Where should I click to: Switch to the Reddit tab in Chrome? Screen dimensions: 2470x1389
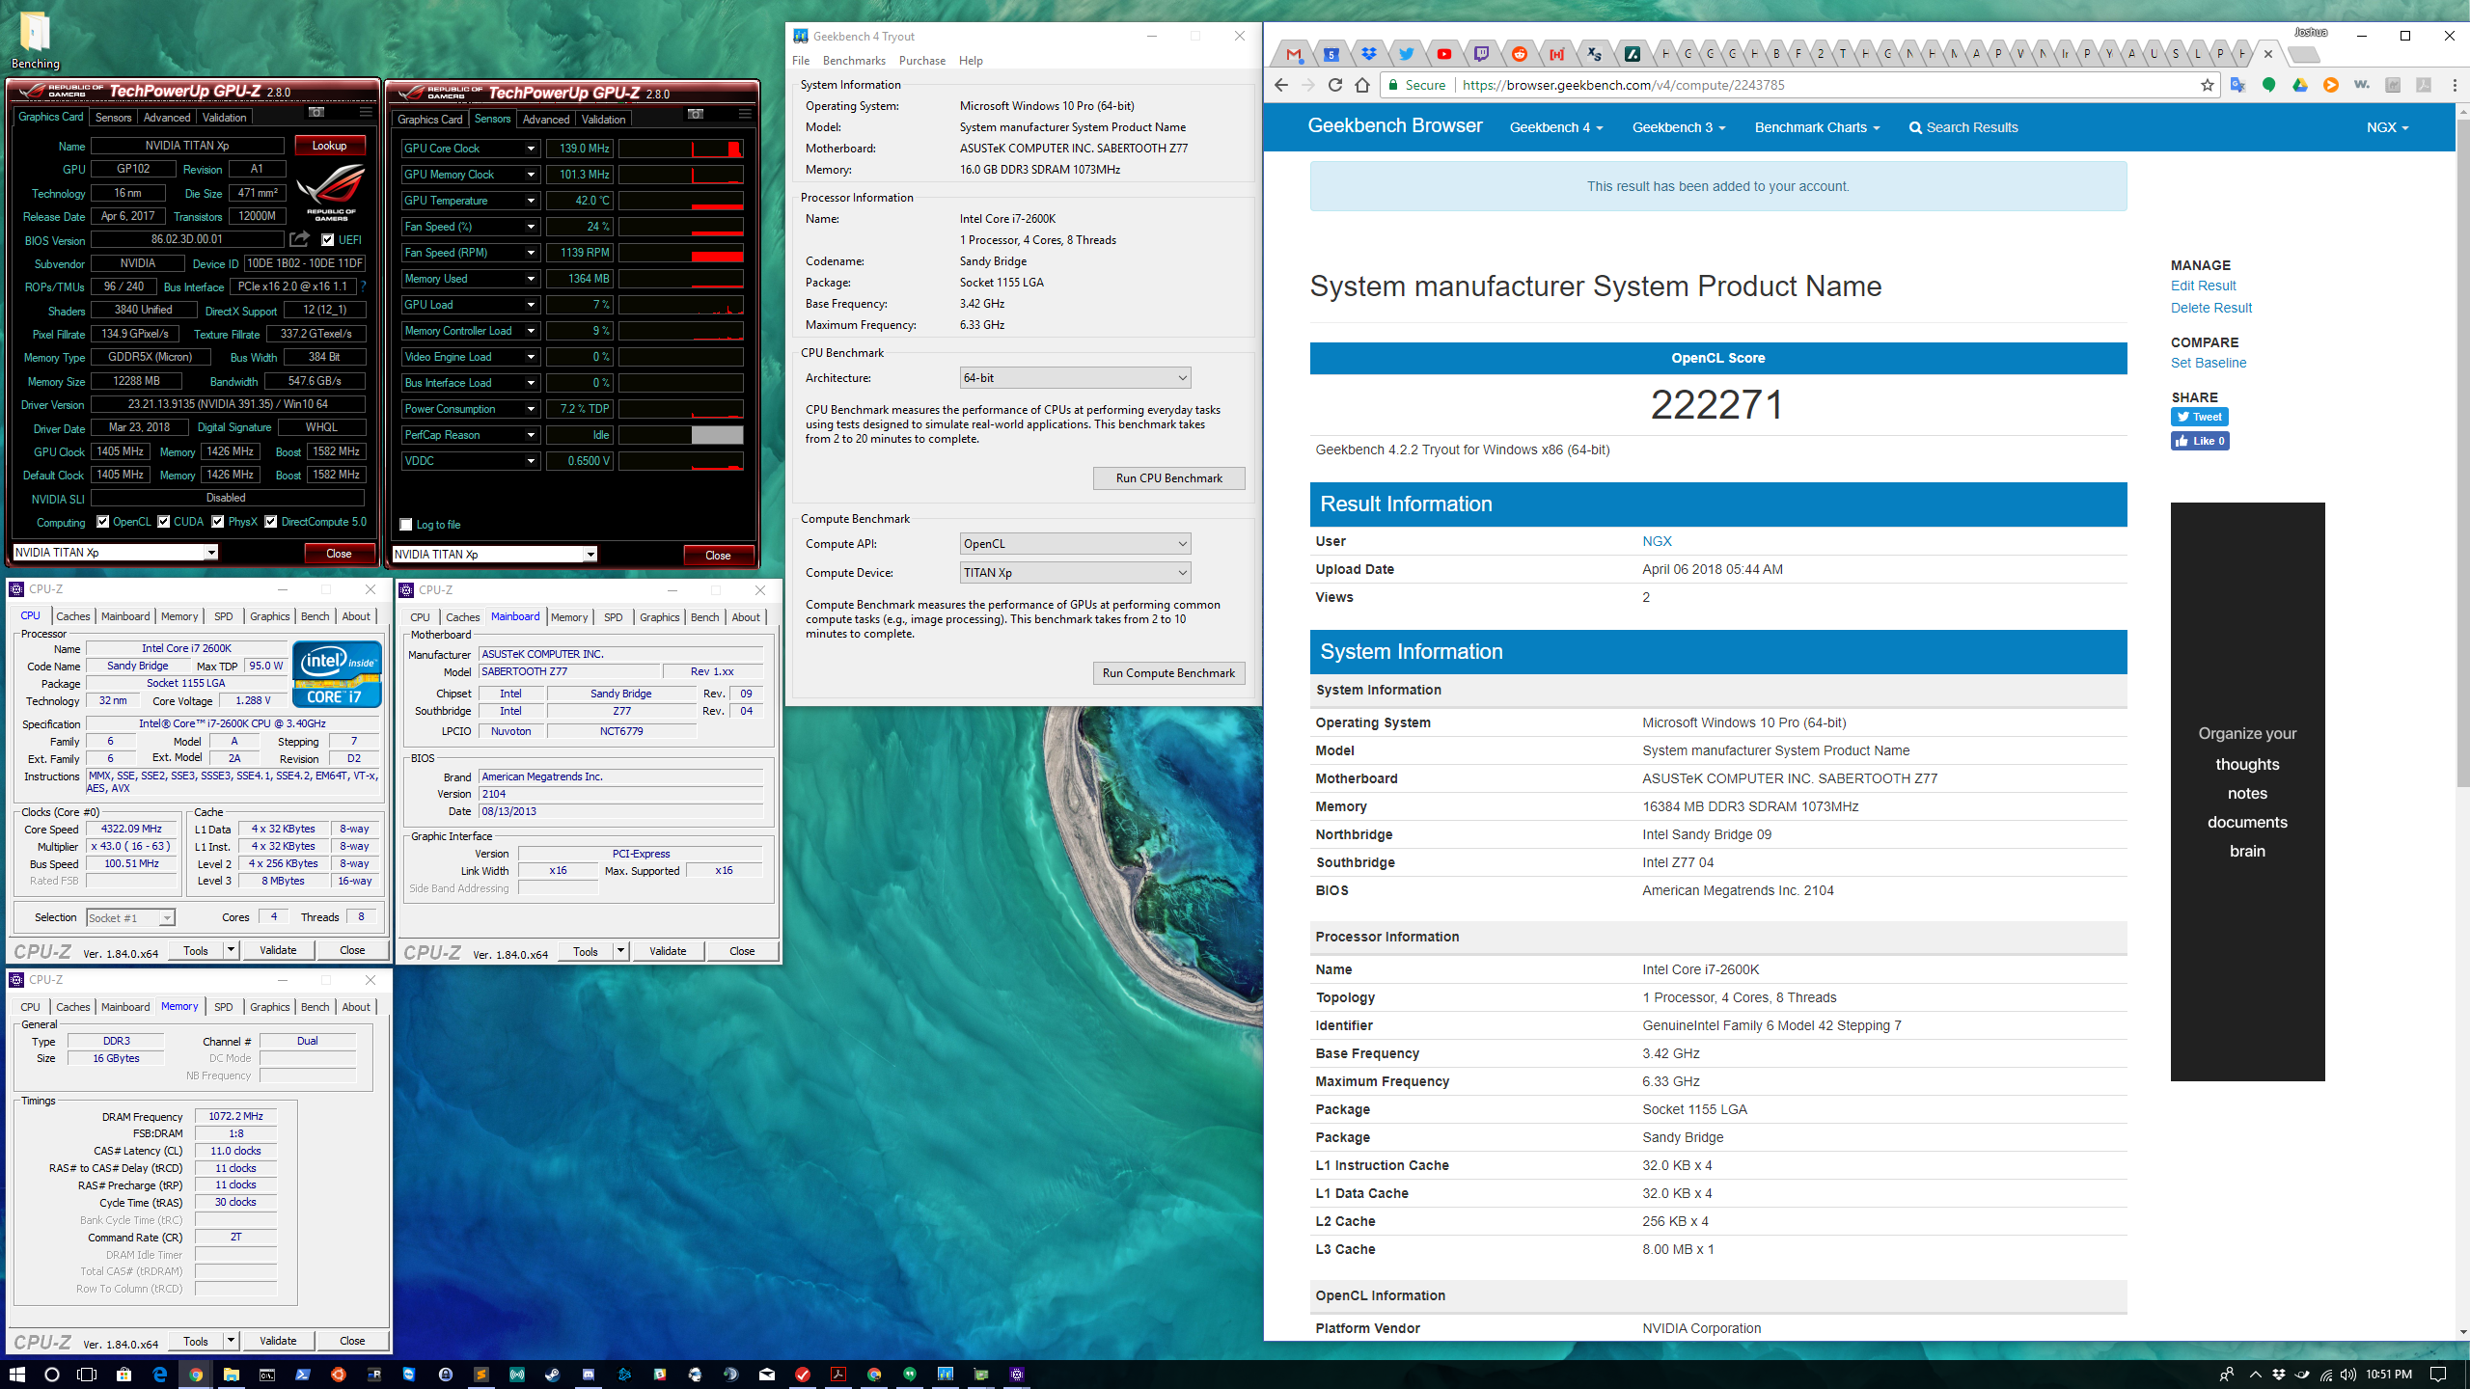[x=1519, y=54]
